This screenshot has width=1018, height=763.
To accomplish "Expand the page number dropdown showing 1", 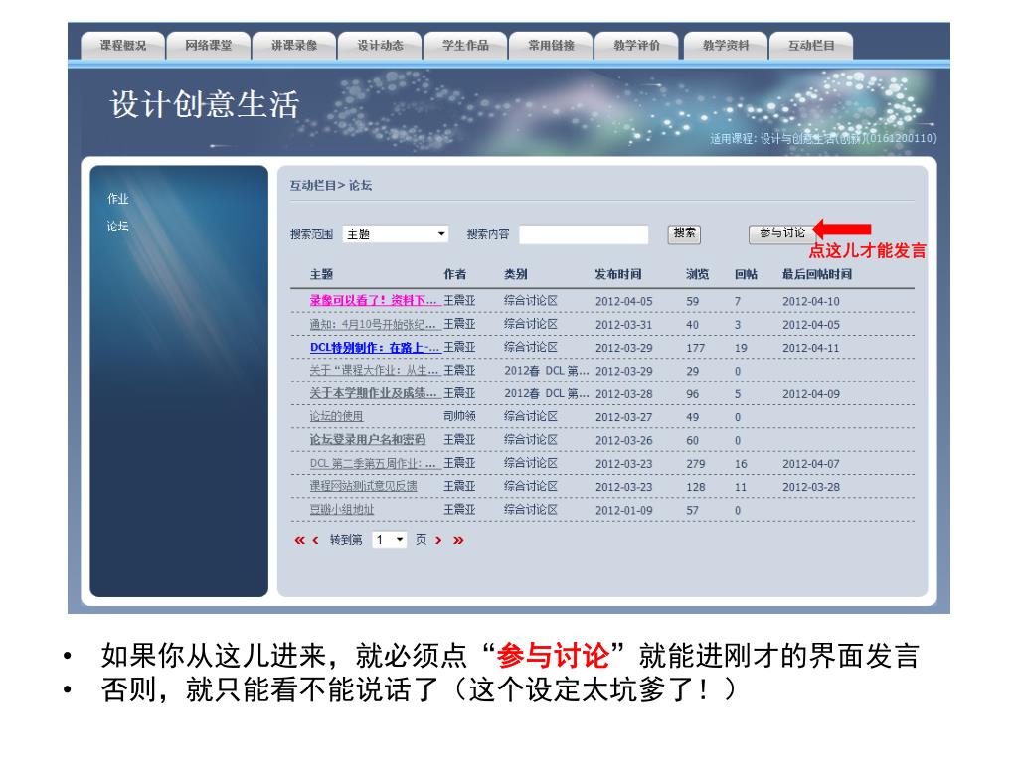I will pyautogui.click(x=390, y=539).
